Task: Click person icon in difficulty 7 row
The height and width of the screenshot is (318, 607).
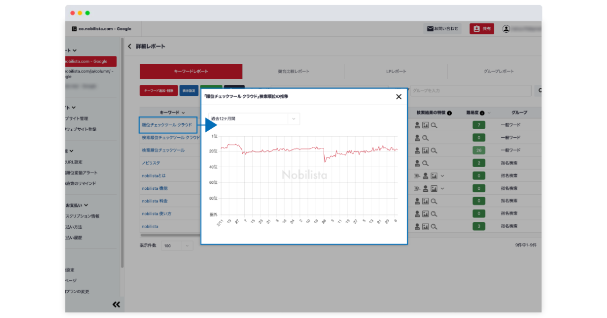Action: tap(417, 125)
